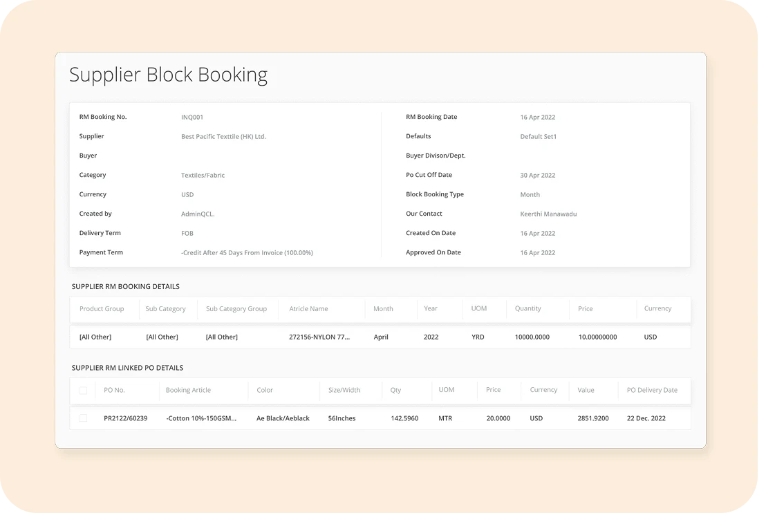Viewport: 766px width, 513px height.
Task: Click the Quantity column header
Action: click(x=527, y=309)
